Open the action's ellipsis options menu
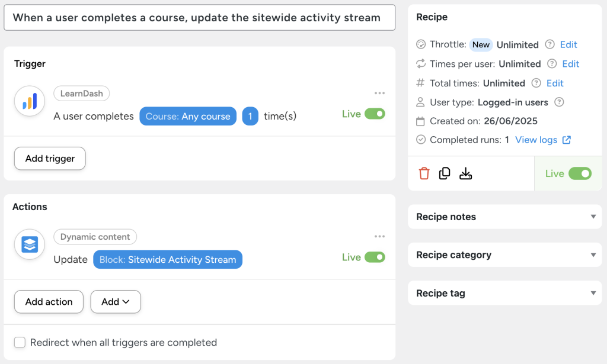Image resolution: width=607 pixels, height=364 pixels. pos(379,236)
